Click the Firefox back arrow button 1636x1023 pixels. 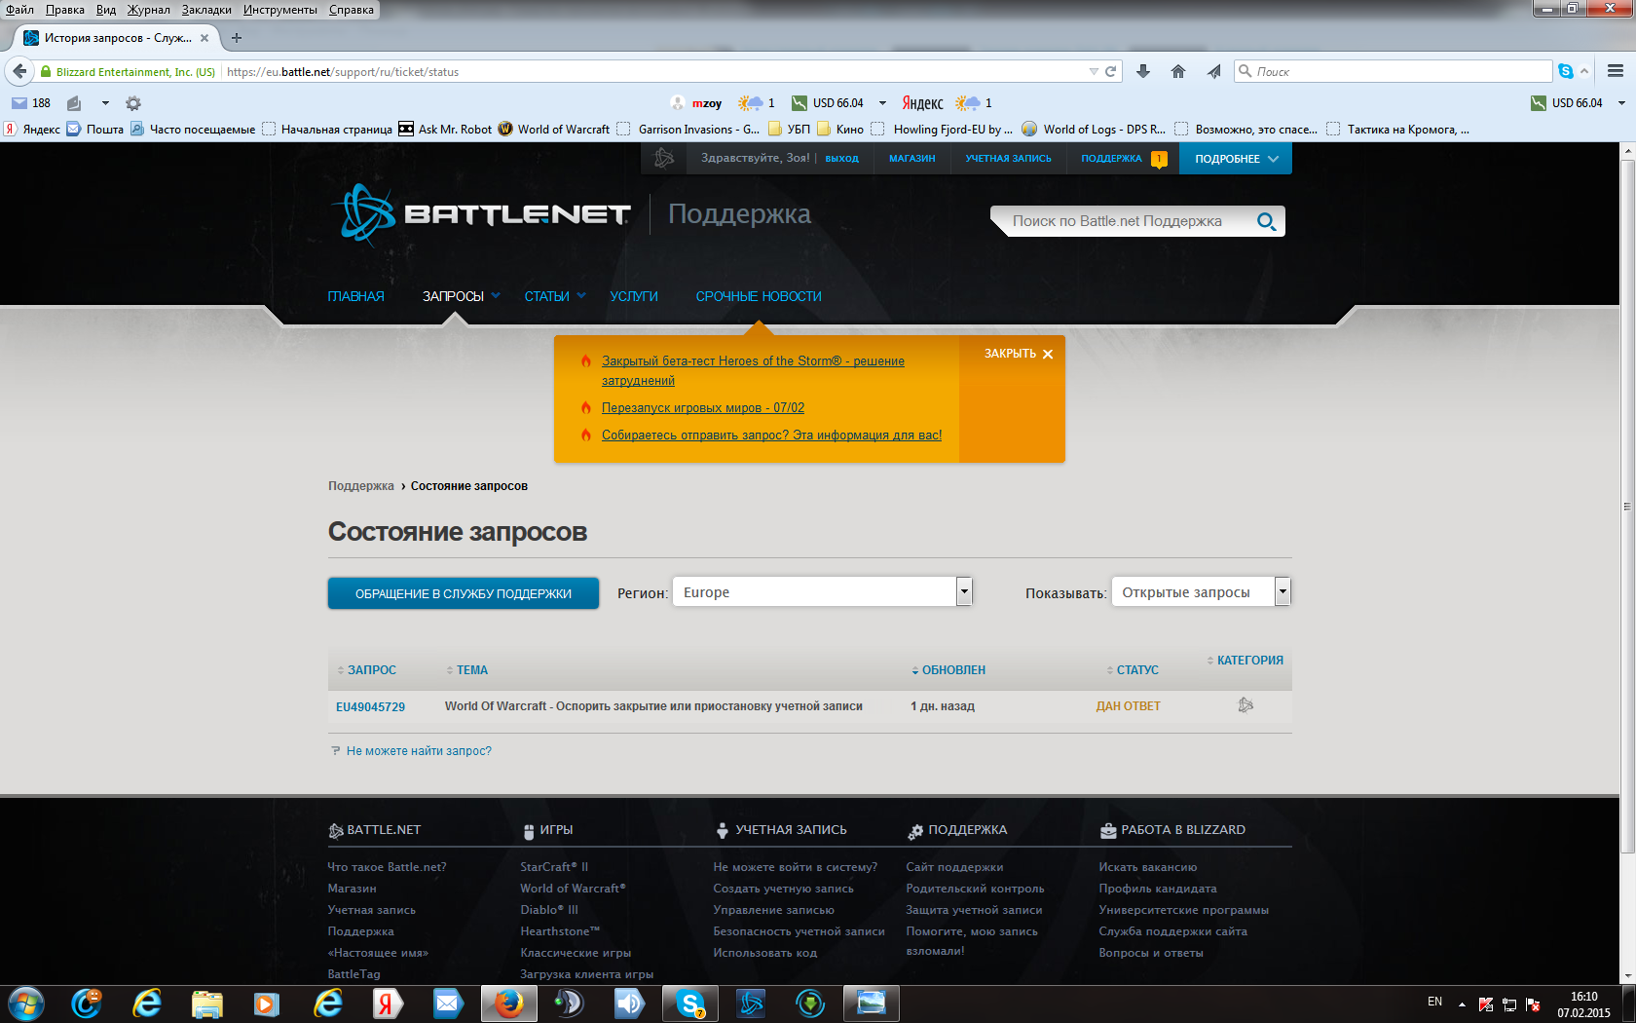[x=19, y=71]
